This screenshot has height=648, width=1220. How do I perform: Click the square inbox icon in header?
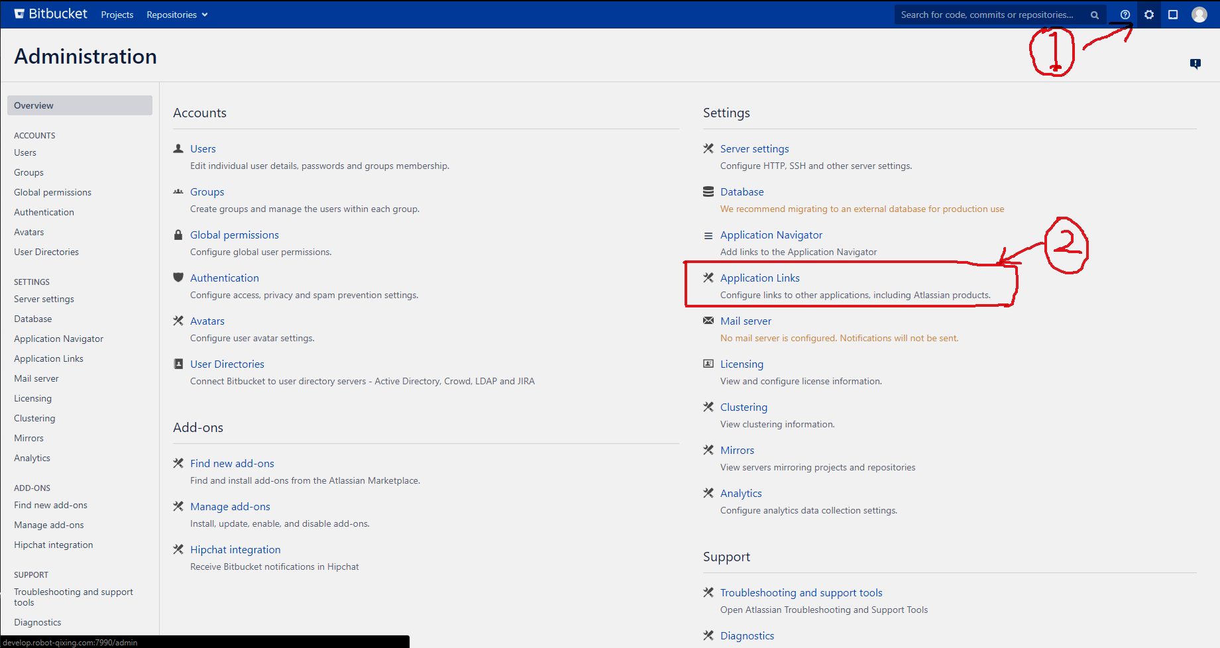point(1173,15)
